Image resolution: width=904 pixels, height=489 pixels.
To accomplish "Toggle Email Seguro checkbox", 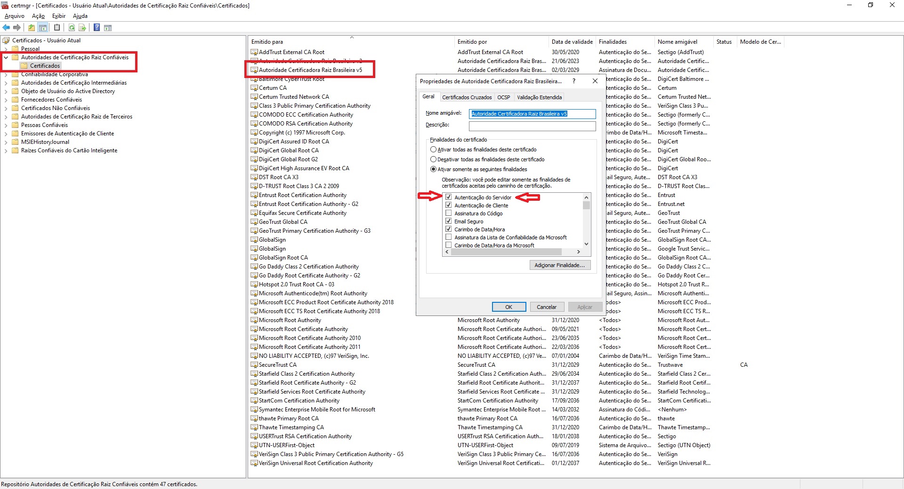I will click(x=448, y=221).
